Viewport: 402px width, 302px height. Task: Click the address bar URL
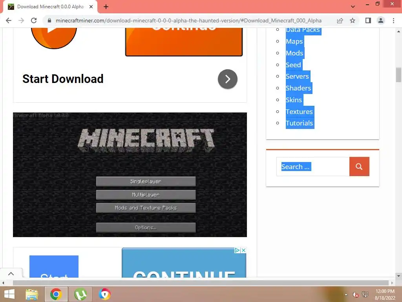click(188, 20)
